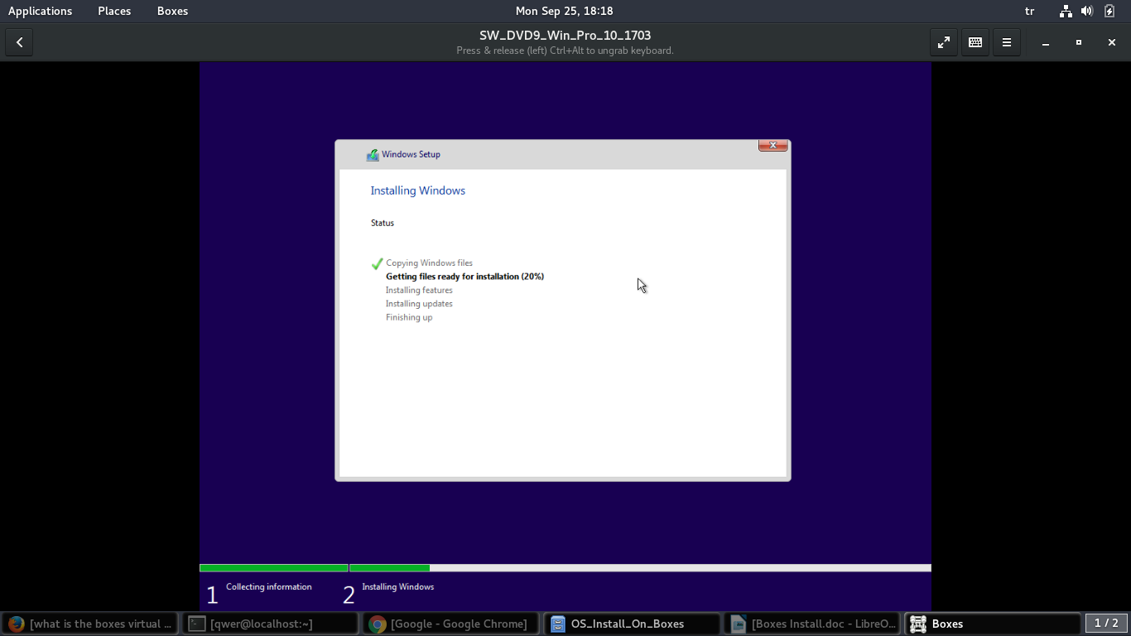Switch to the qwer@localhost terminal window

pyautogui.click(x=270, y=624)
